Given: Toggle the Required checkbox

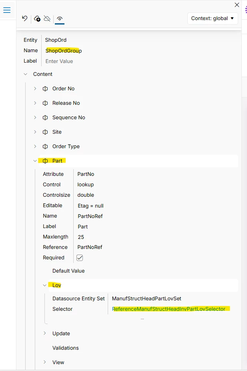Looking at the screenshot, I should click(80, 258).
